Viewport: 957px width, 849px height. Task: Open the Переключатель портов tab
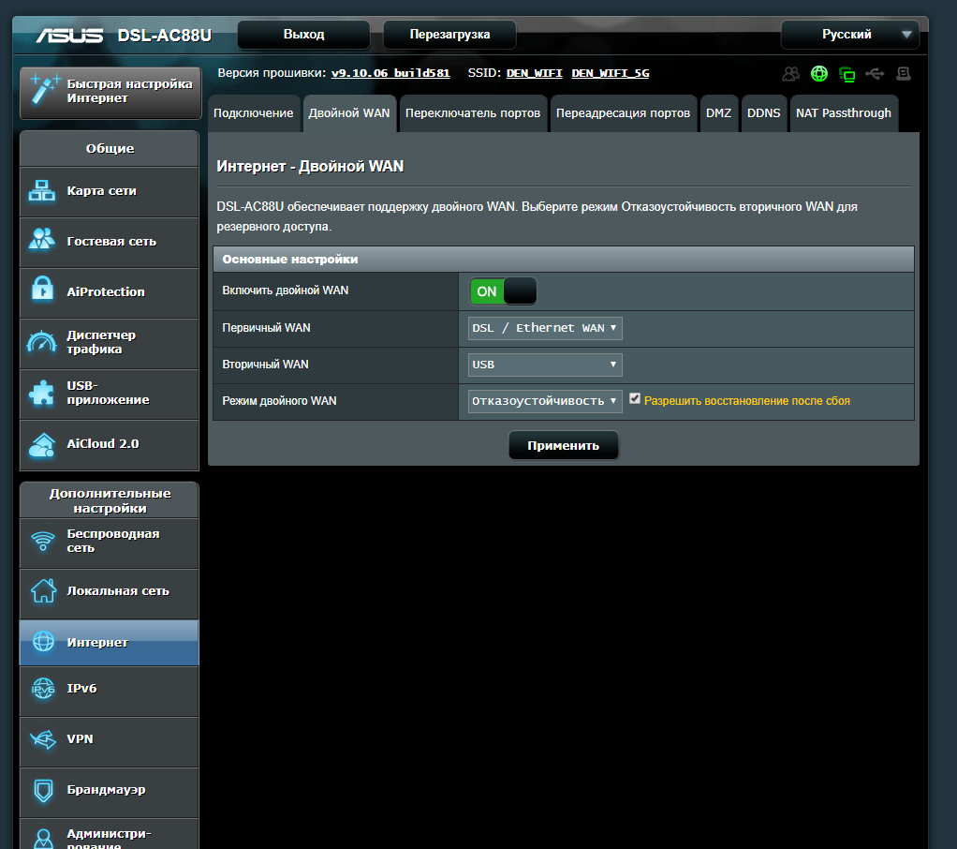click(x=473, y=113)
